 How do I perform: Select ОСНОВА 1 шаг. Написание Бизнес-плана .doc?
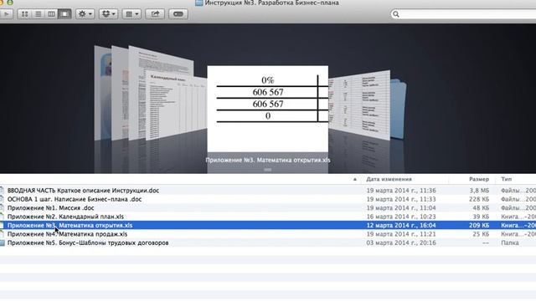pos(75,199)
